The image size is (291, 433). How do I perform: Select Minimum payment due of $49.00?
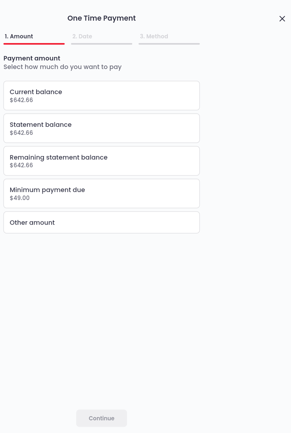101,193
